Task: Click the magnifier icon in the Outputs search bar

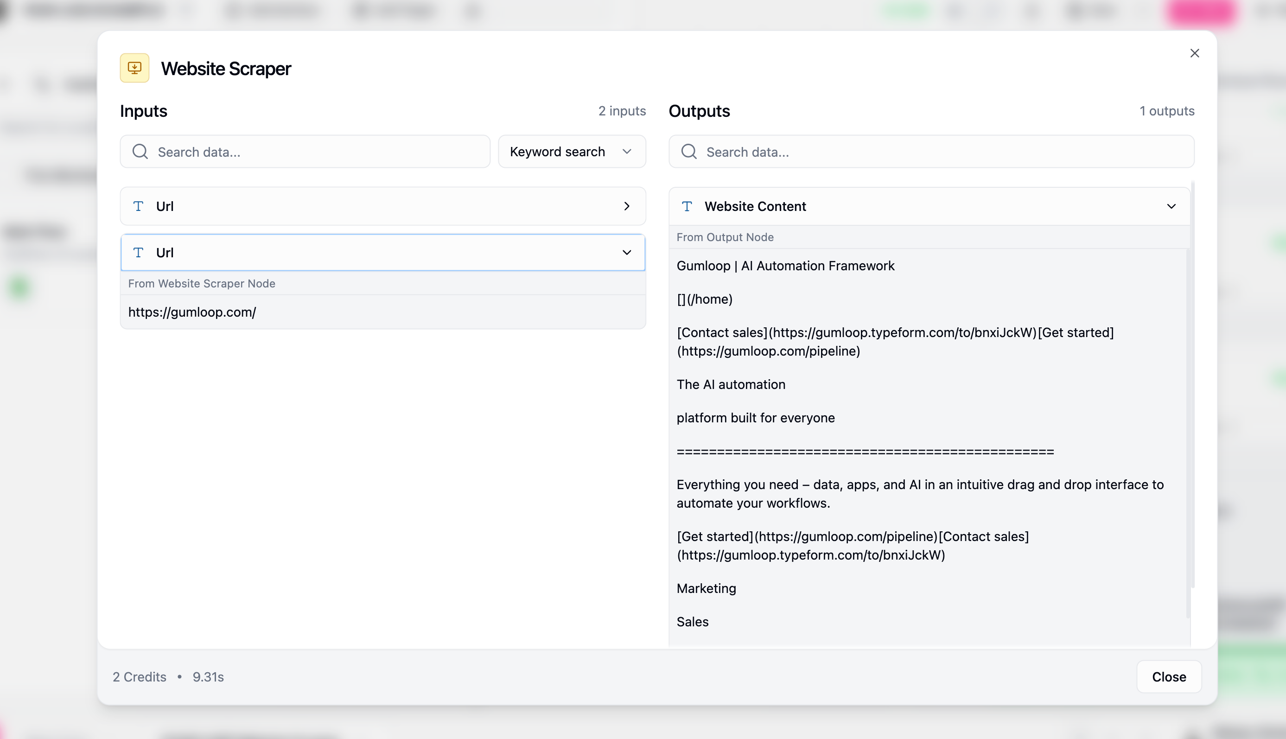Action: (689, 151)
